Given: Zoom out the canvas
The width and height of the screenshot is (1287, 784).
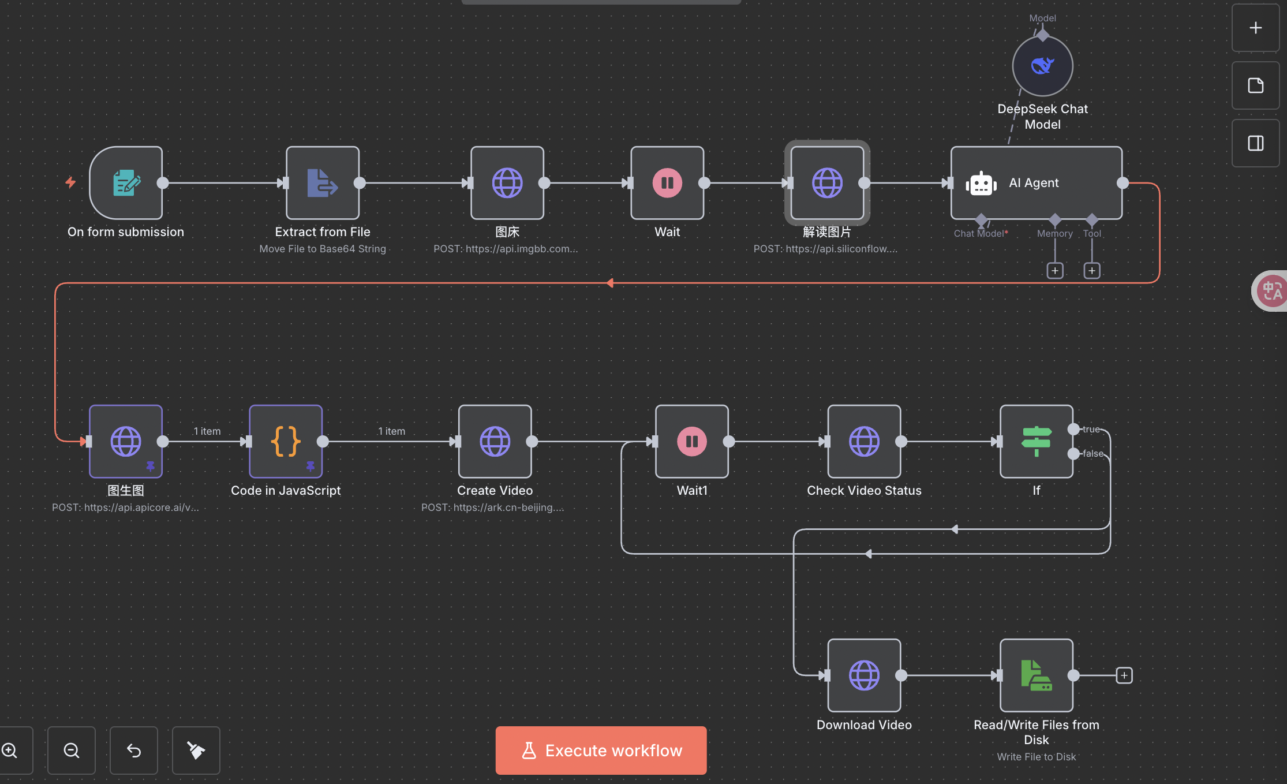Looking at the screenshot, I should (x=72, y=751).
